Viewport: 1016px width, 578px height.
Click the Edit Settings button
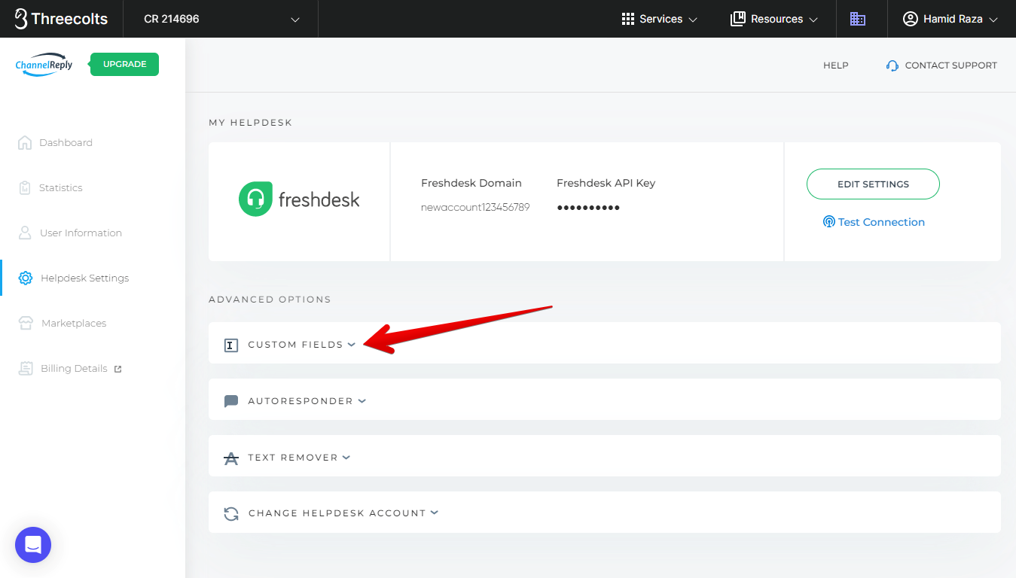pyautogui.click(x=873, y=184)
